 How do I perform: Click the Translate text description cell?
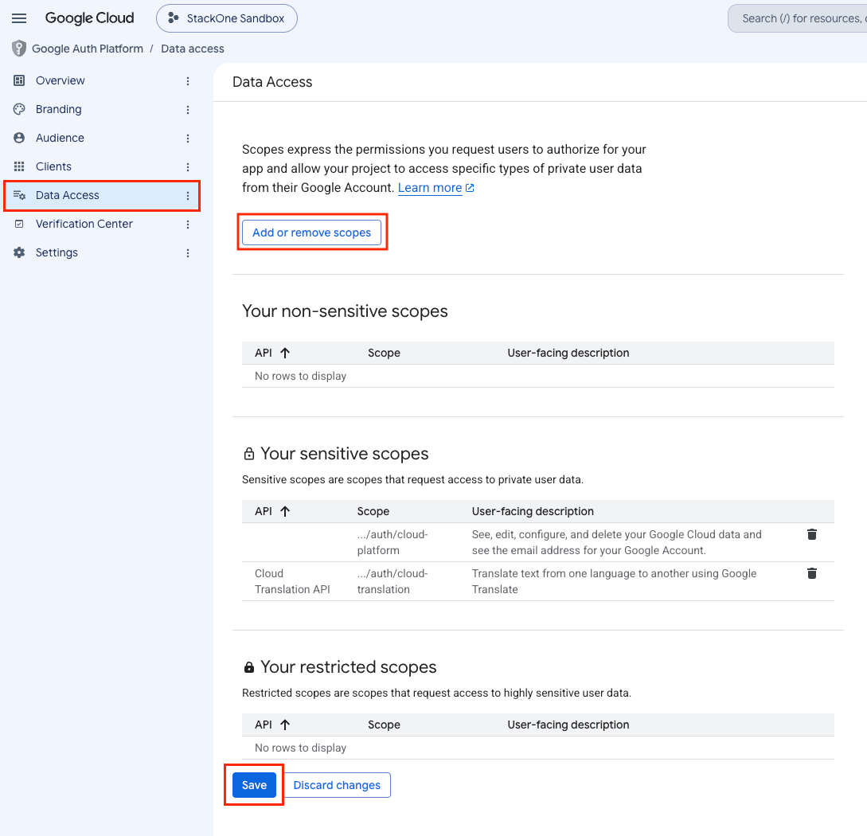click(x=615, y=582)
